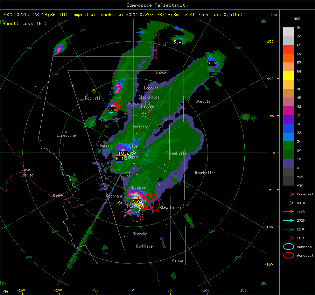Click the Okotoks town label
The width and height of the screenshot is (315, 295).
coord(140,234)
